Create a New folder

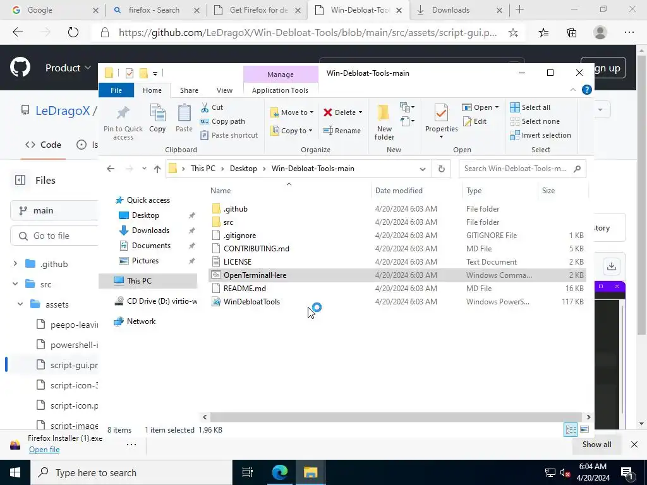[x=384, y=122]
